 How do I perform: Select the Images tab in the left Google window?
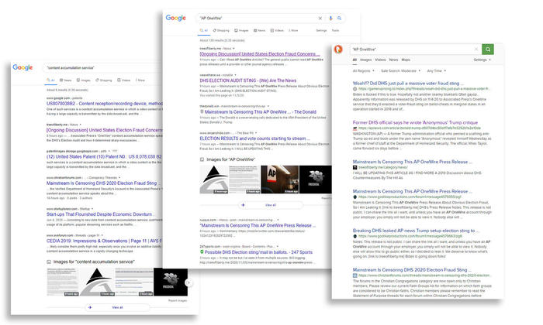84,80
